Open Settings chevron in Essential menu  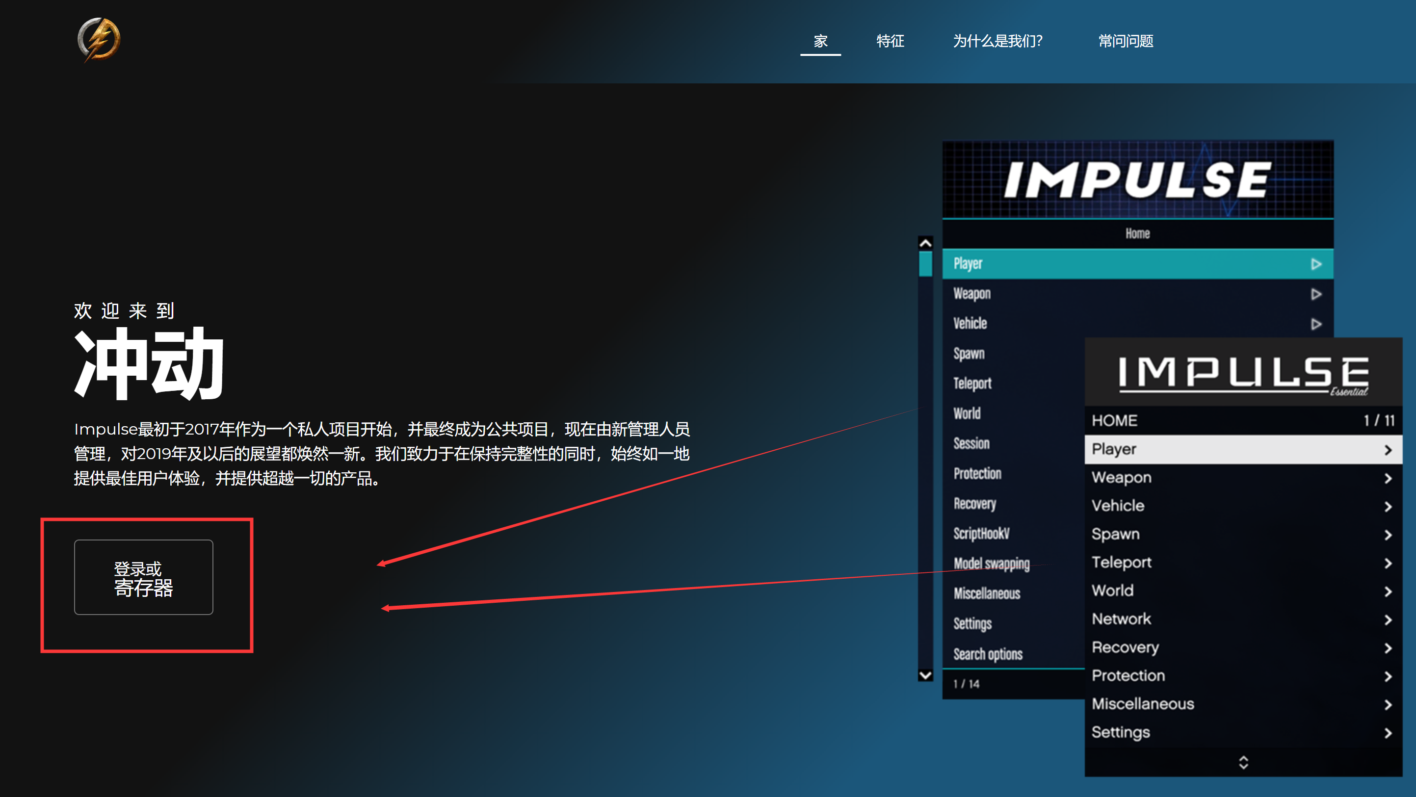[x=1388, y=733]
